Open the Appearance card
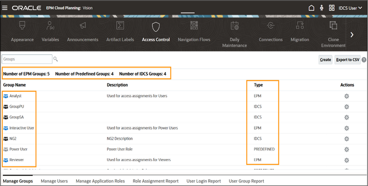The height and width of the screenshot is (186, 368). point(22,32)
